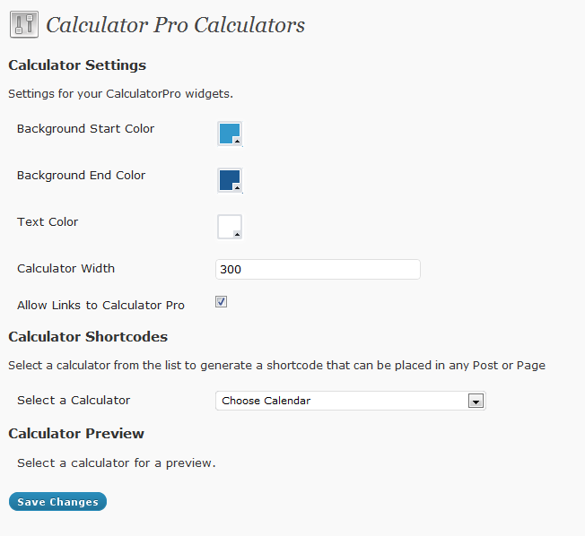Click the small arrow on Background End Color swatch
The image size is (585, 536).
(x=237, y=187)
